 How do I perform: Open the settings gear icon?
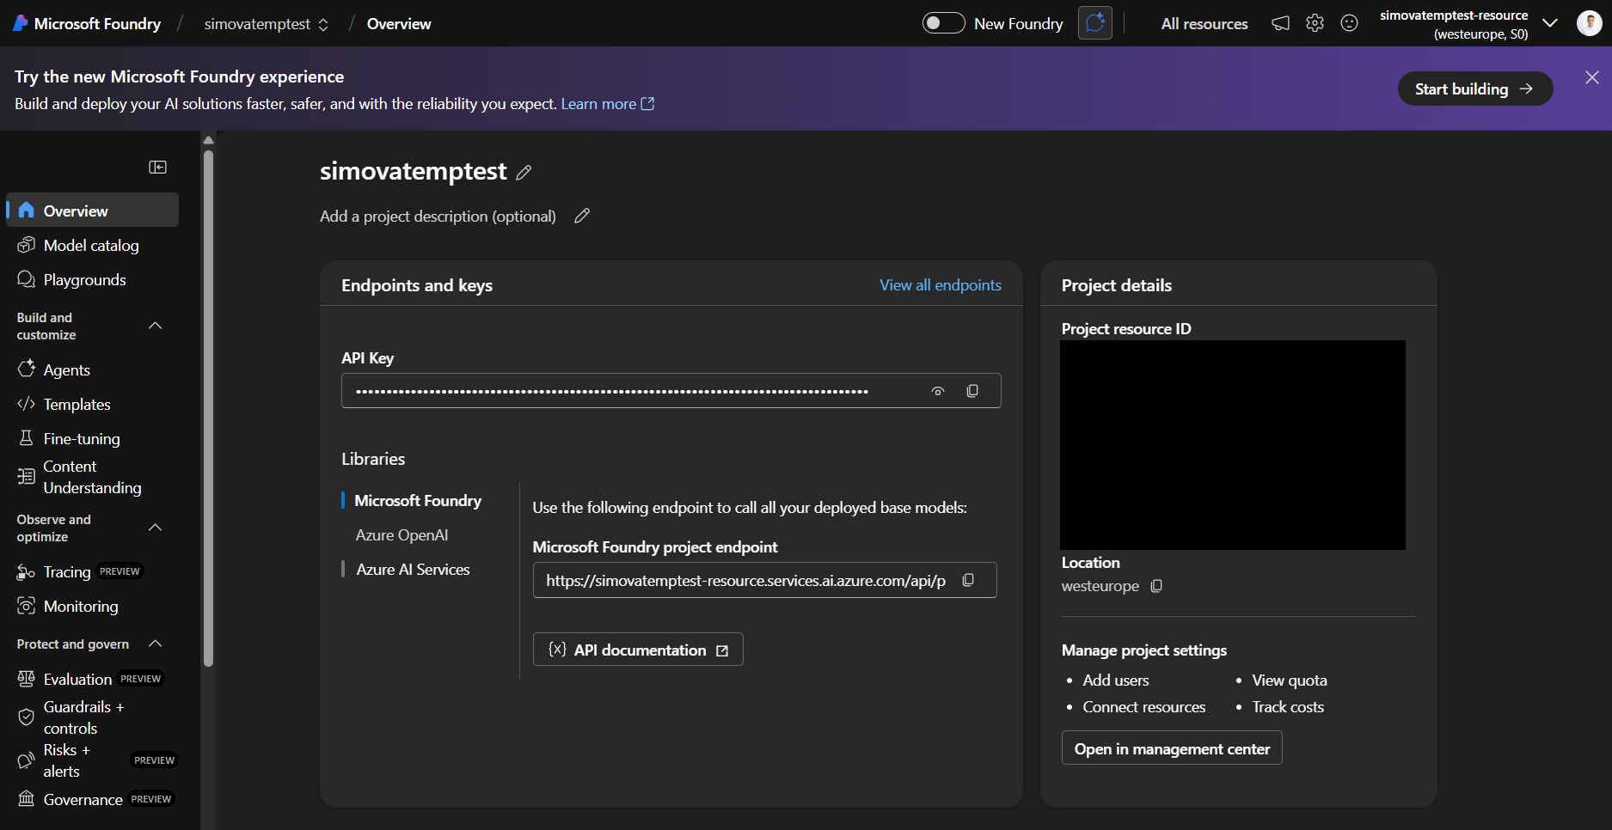pos(1315,23)
